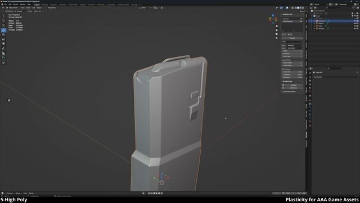The height and width of the screenshot is (203, 360).
Task: Open the active Modifiers wrench properties tab
Action: click(310, 104)
